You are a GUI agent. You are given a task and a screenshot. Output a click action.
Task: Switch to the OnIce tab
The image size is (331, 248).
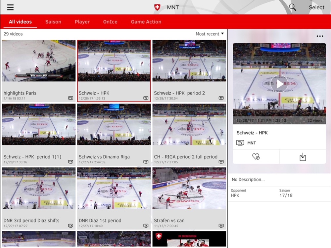(110, 22)
